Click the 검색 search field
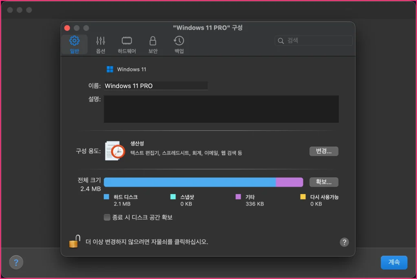The height and width of the screenshot is (279, 417). point(314,41)
